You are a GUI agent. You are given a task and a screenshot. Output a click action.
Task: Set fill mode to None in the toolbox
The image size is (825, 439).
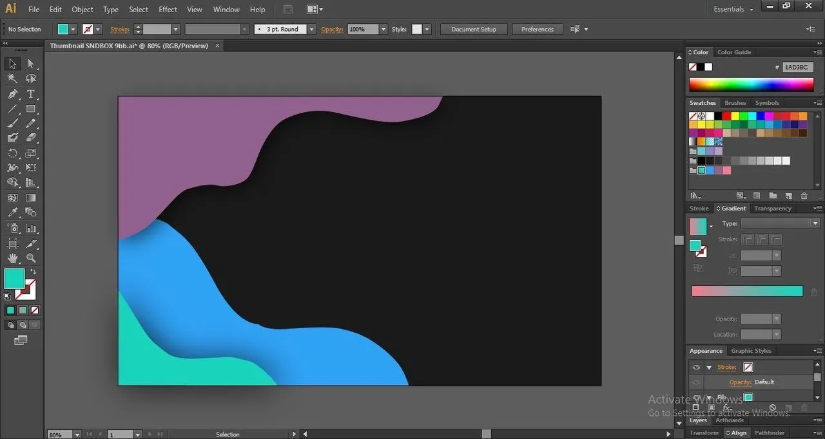pos(35,310)
